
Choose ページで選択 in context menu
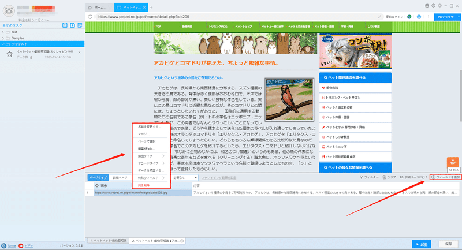point(147,141)
